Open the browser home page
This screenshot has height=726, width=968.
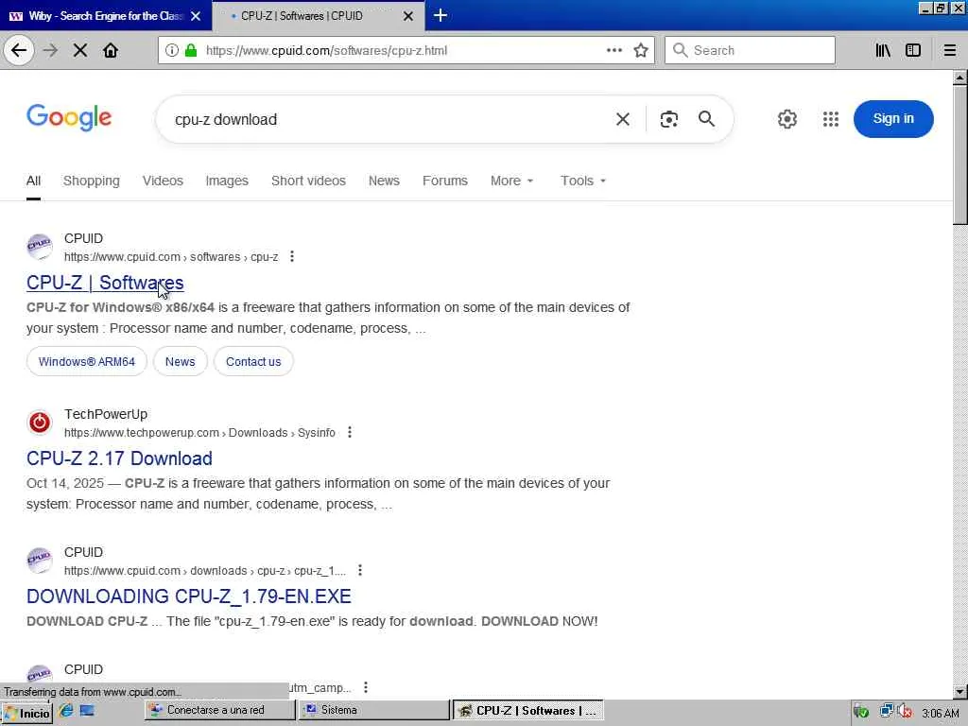click(111, 50)
